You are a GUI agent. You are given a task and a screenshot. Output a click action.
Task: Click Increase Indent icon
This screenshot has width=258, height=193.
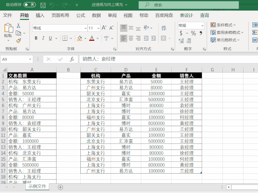pyautogui.click(x=153, y=38)
